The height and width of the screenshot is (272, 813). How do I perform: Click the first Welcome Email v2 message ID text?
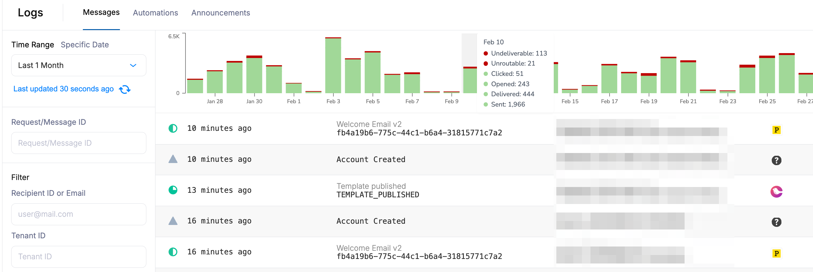[419, 133]
